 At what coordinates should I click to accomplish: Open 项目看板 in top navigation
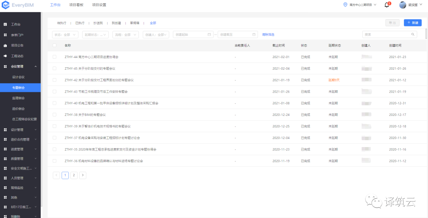[x=76, y=5]
